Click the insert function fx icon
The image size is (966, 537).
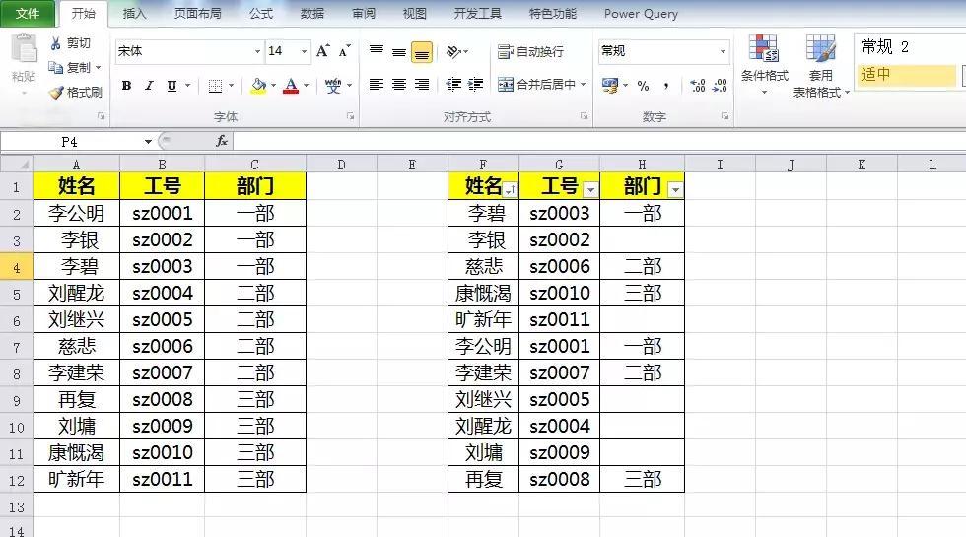pos(222,142)
